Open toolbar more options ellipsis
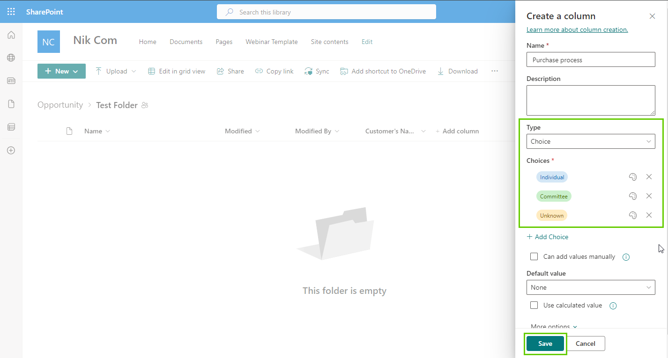This screenshot has height=358, width=668. tap(494, 71)
